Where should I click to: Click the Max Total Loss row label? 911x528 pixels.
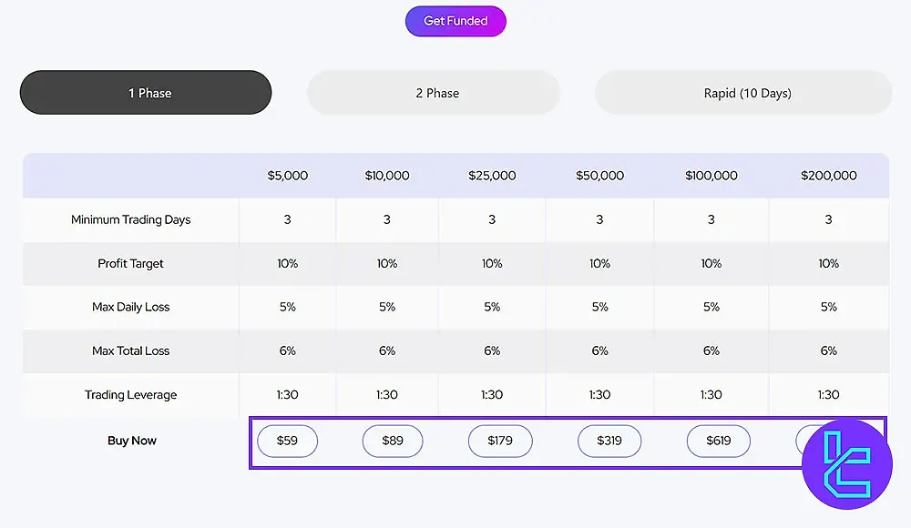[130, 350]
